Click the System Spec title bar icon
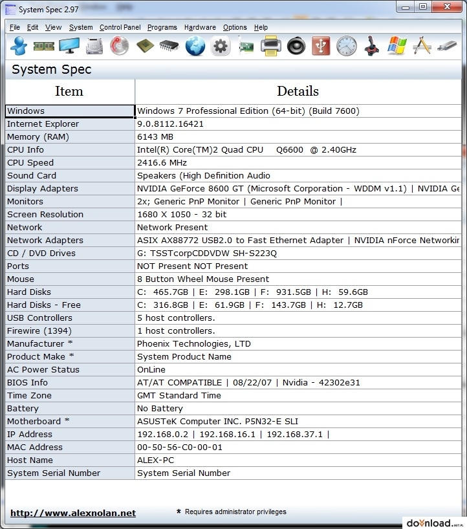The width and height of the screenshot is (467, 529). tap(10, 10)
